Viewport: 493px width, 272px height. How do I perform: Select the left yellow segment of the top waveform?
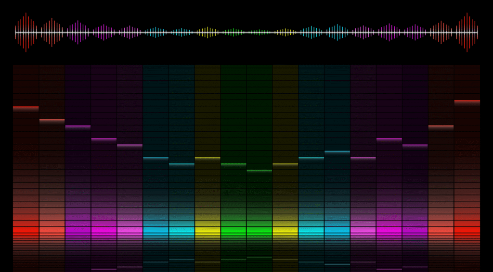[208, 32]
